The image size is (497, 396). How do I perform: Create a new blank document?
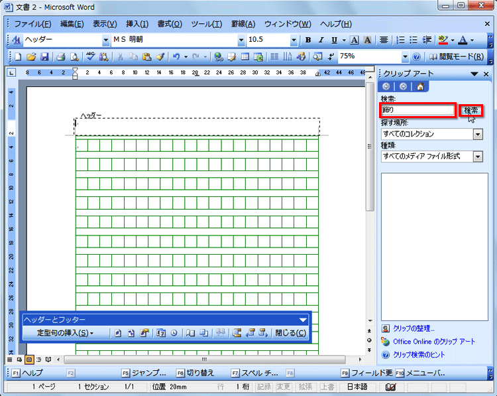[18, 57]
